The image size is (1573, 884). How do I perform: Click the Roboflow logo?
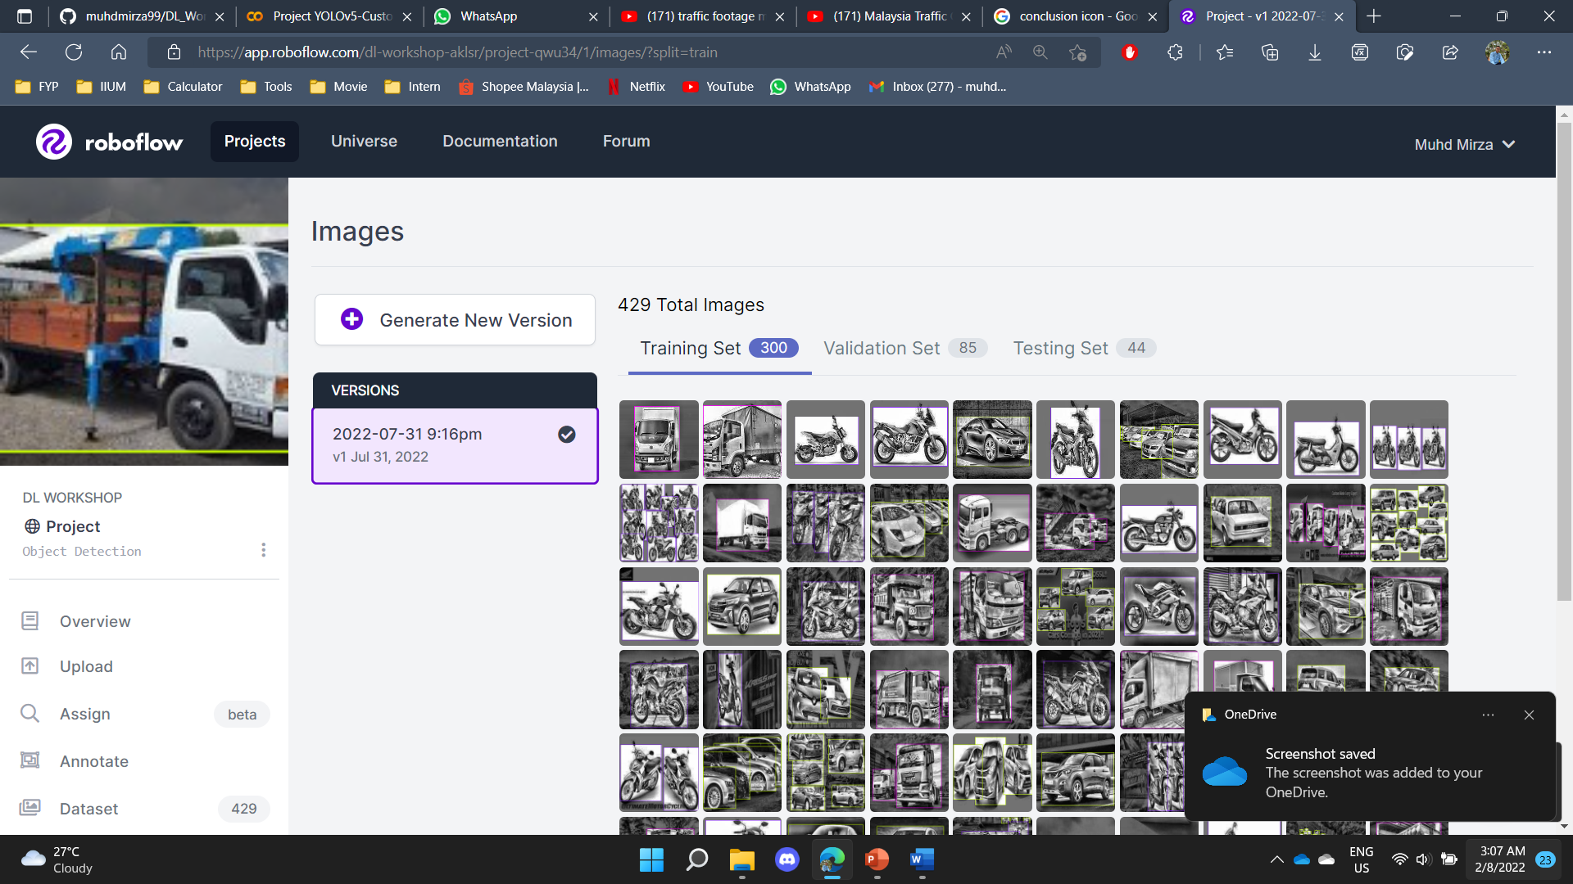tap(109, 142)
